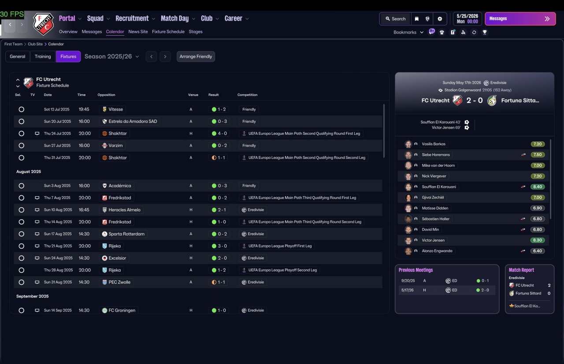Open the 9+ chat notifications icon
The image size is (564, 364).
click(x=431, y=32)
